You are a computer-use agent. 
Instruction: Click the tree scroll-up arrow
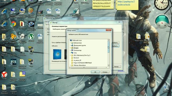pyautogui.click(x=109, y=40)
